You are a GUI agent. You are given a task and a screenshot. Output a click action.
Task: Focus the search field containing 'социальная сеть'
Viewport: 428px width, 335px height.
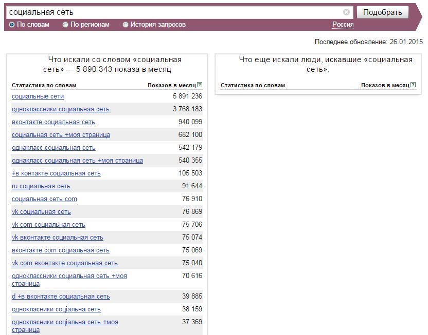point(180,12)
